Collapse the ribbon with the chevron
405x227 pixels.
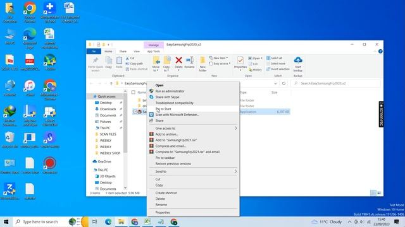[375, 52]
